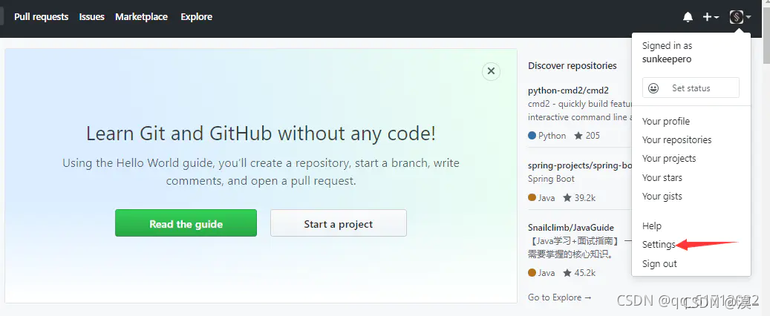This screenshot has width=770, height=316.
Task: Click the Set status button
Action: (691, 88)
